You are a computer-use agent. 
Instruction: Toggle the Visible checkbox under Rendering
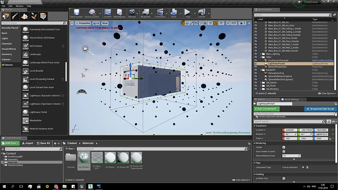[x=284, y=147]
